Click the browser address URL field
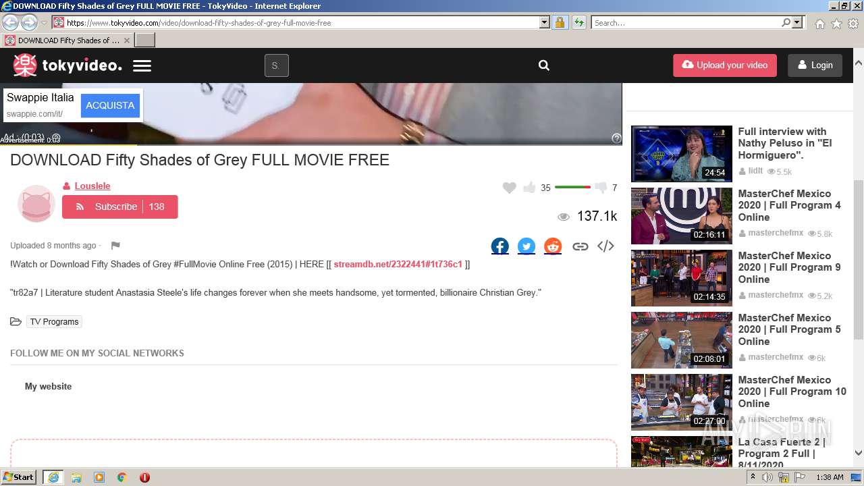This screenshot has height=486, width=864. click(302, 22)
